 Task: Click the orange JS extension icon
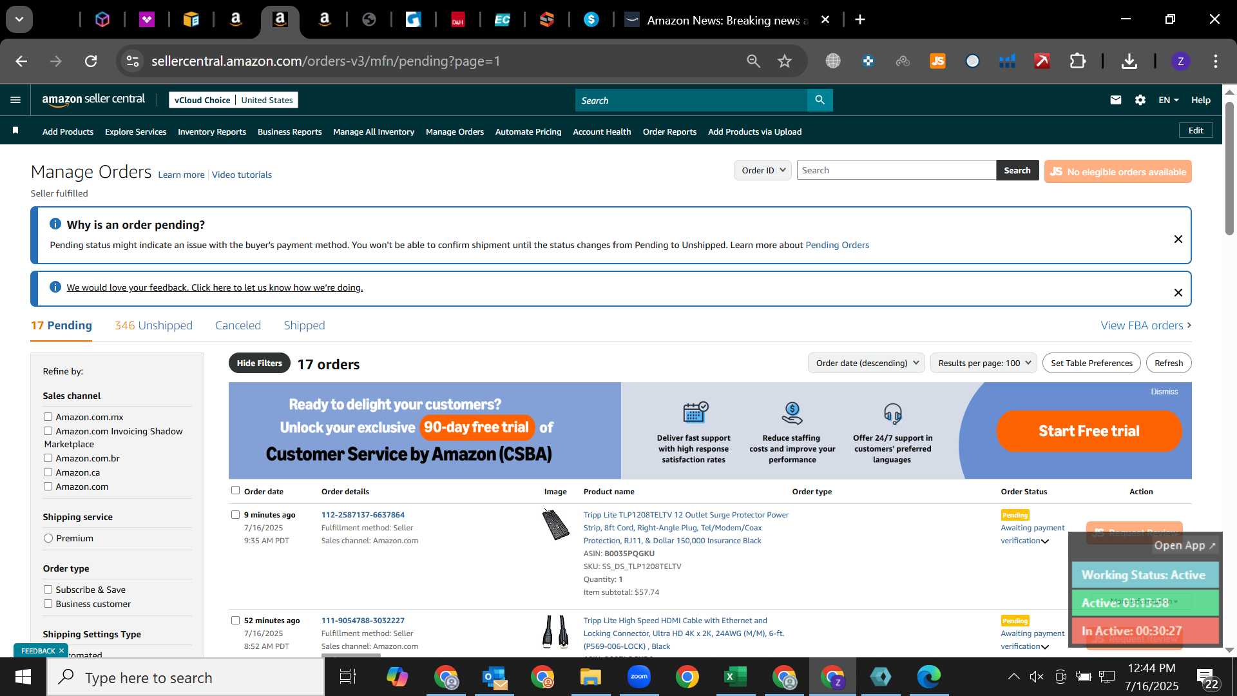pyautogui.click(x=937, y=61)
